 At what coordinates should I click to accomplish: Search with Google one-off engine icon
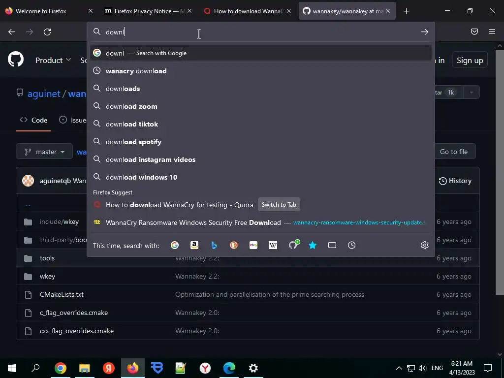tap(175, 245)
